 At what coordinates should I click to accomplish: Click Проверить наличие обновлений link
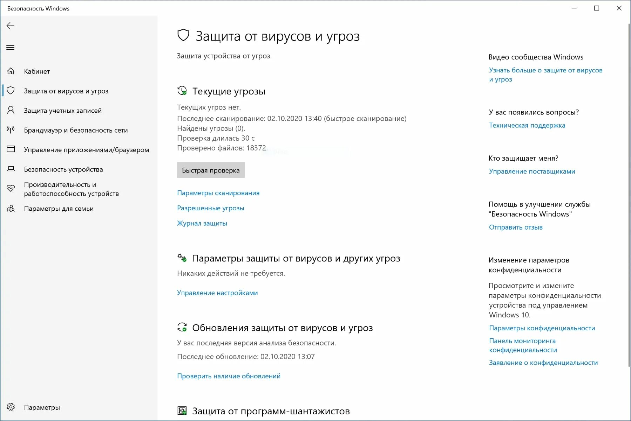point(229,376)
